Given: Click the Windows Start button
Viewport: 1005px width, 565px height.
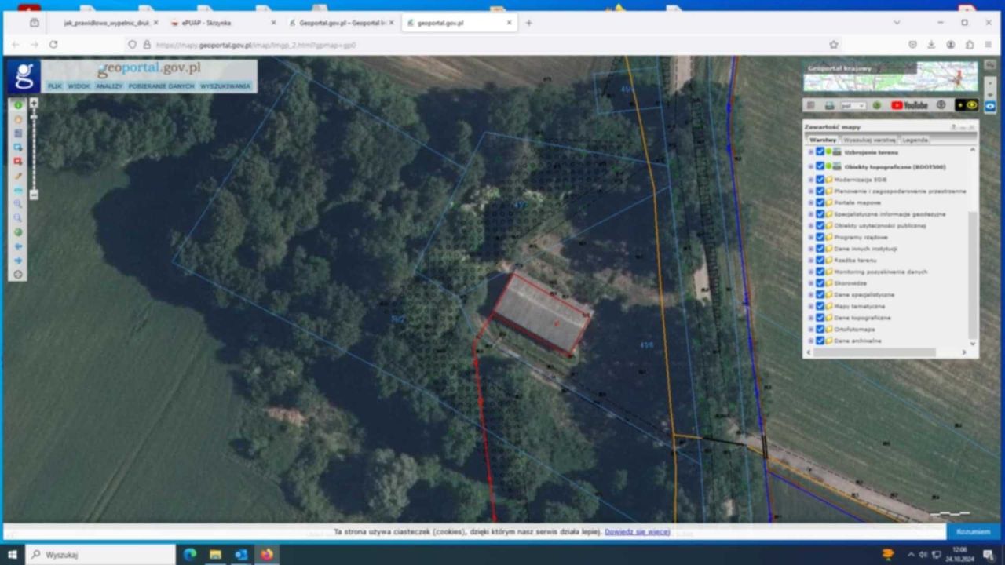Looking at the screenshot, I should pos(13,555).
